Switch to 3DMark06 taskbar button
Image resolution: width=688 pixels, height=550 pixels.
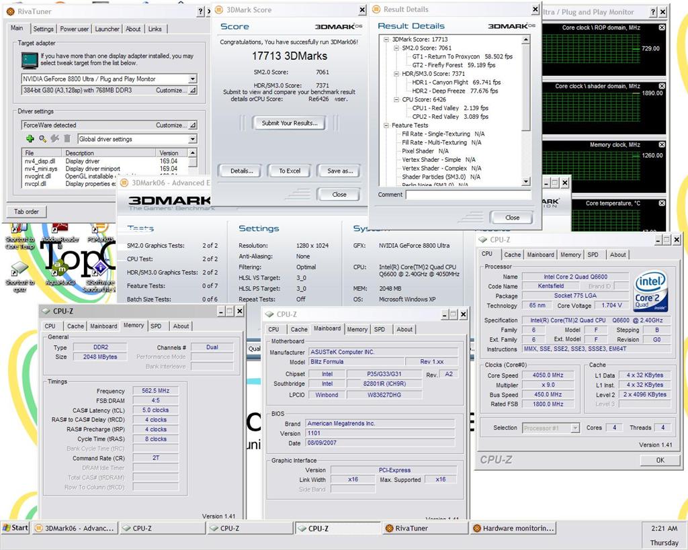click(x=75, y=528)
